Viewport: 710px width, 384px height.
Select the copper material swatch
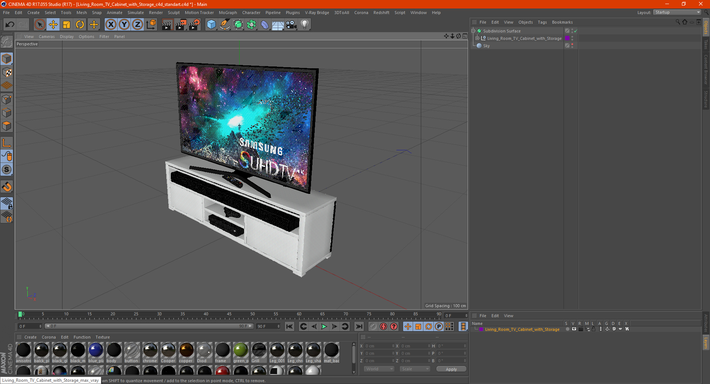(186, 353)
